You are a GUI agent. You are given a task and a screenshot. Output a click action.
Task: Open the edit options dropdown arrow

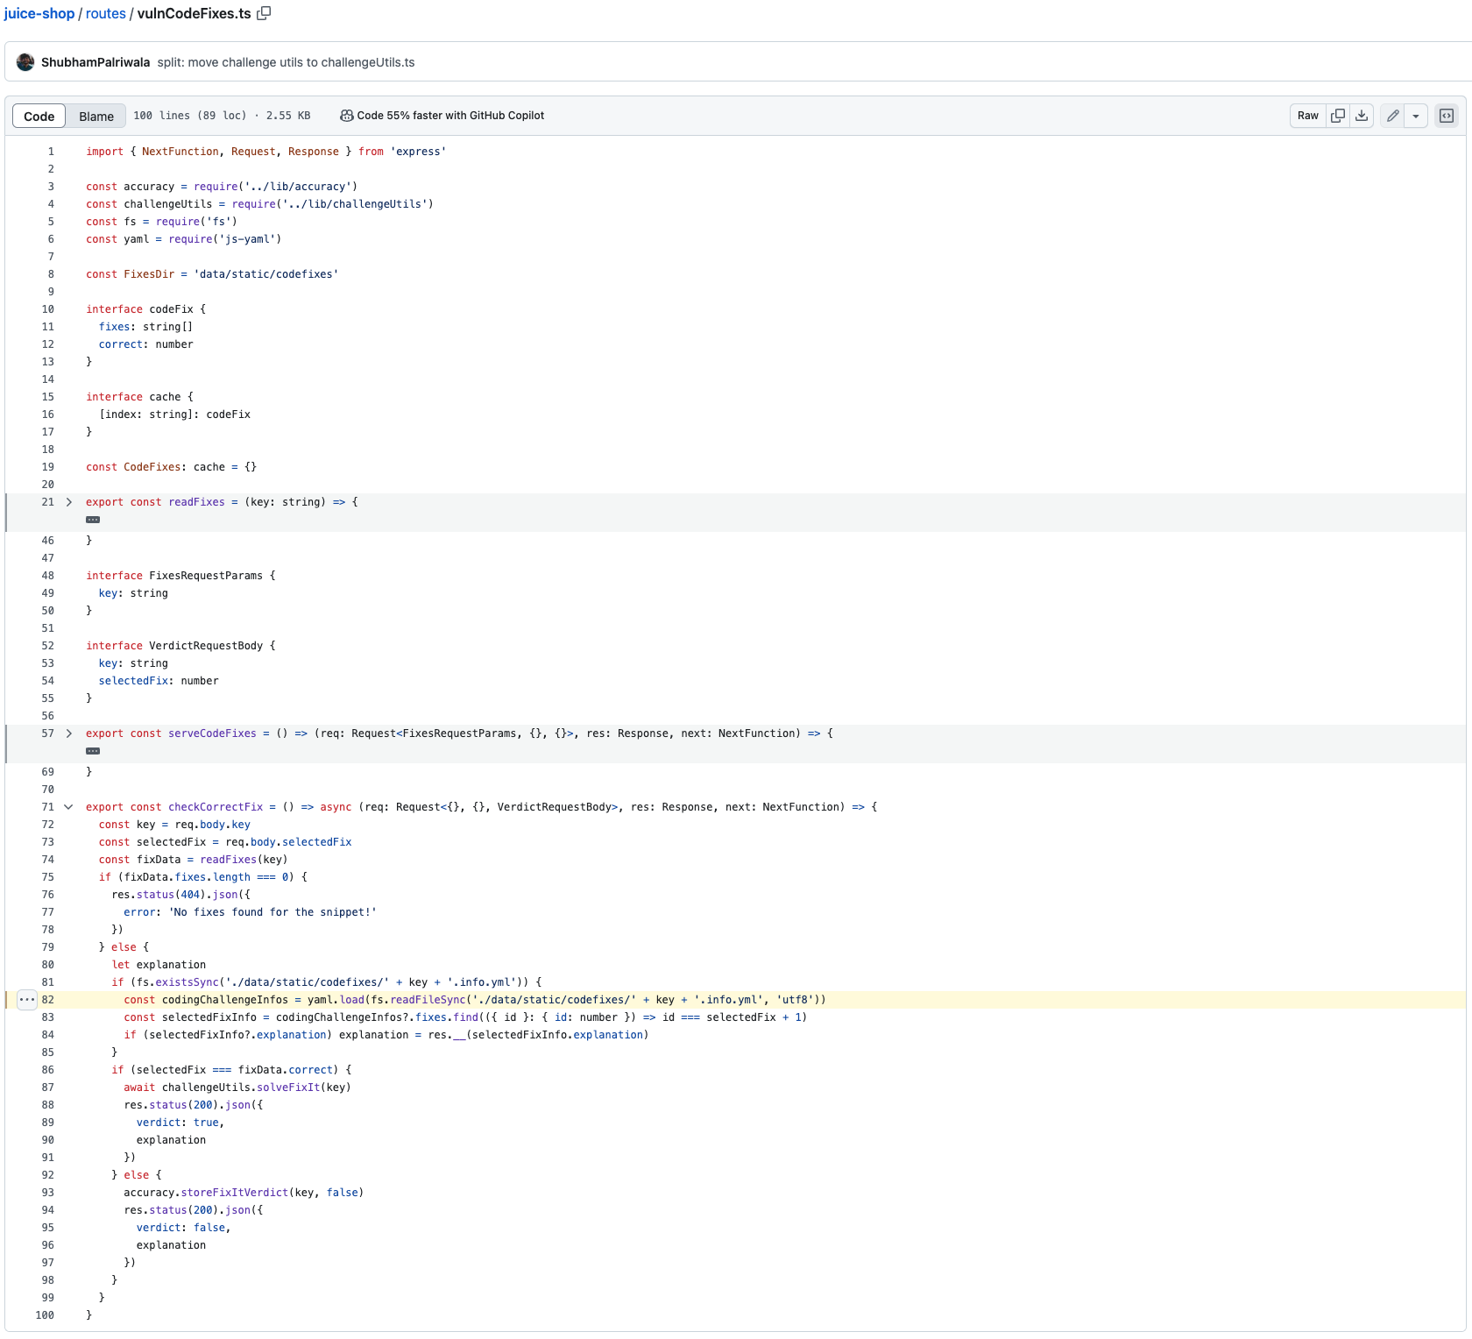1417,115
